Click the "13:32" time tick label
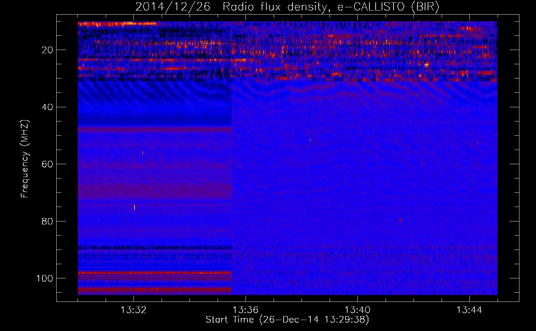Viewport: 536px width, 331px height. click(x=134, y=310)
